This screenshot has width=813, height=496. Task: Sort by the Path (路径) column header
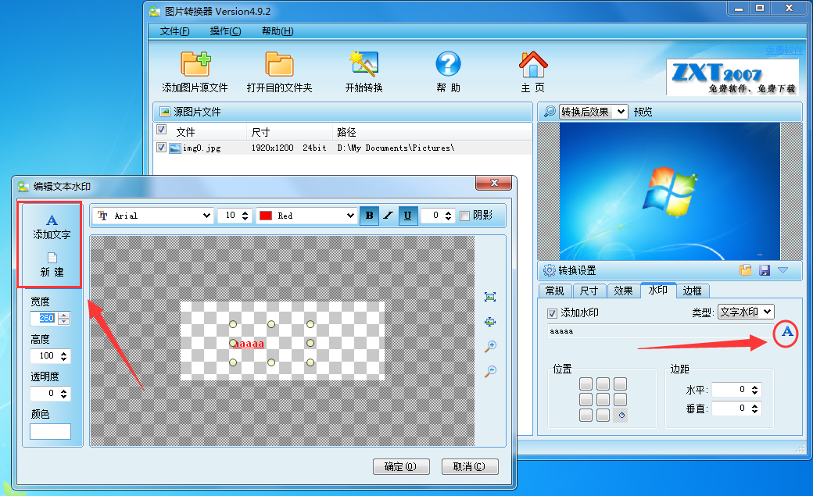pyautogui.click(x=432, y=132)
